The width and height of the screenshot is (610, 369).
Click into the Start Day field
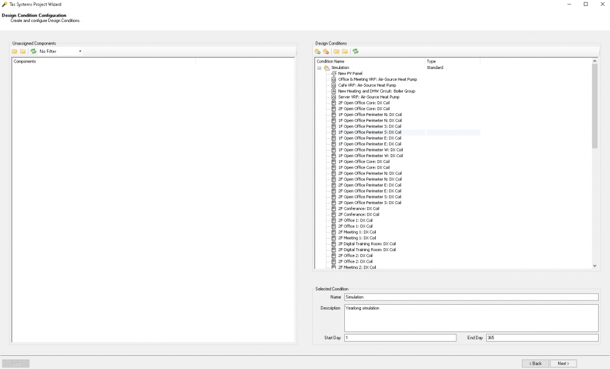400,337
